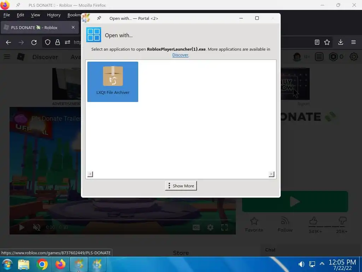
Task: Unmute the trailer video
Action: 36,227
